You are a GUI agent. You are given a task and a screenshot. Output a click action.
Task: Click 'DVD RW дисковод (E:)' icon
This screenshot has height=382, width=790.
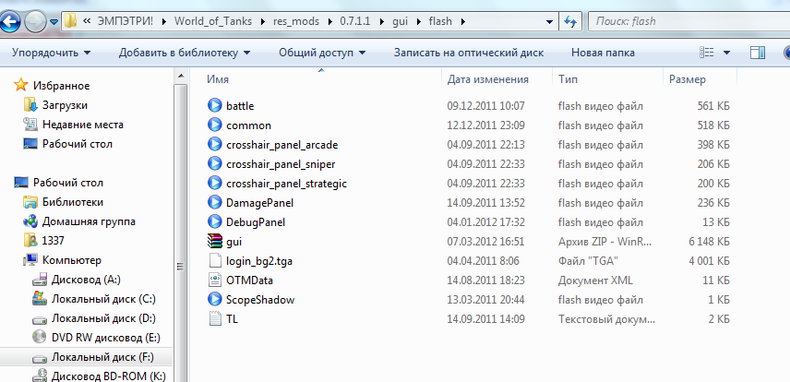[x=40, y=337]
